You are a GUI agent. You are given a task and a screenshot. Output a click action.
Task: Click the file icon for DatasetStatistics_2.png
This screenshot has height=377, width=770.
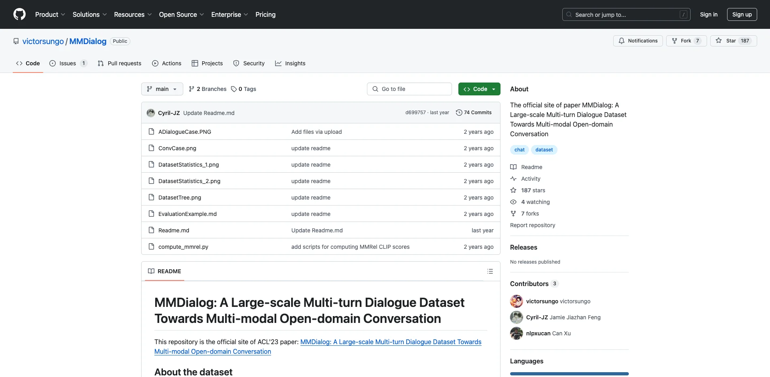151,181
